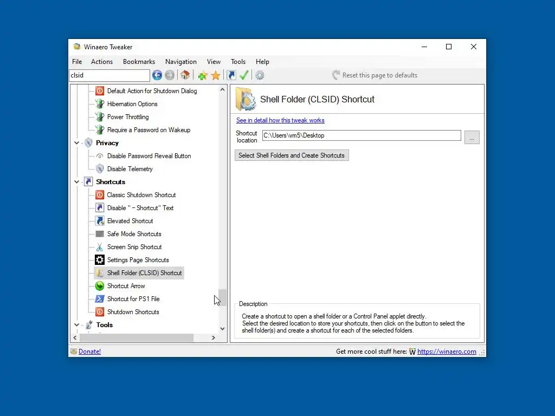Select Disable Telemetry text

point(130,169)
